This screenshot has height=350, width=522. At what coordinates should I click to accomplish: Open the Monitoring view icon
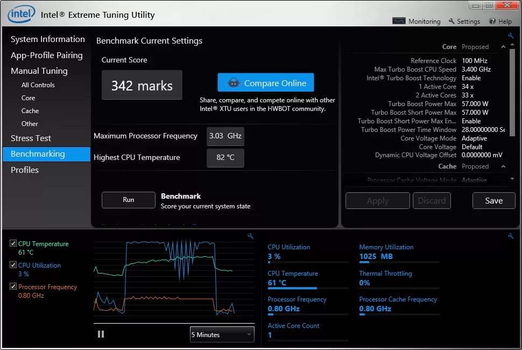coord(398,21)
